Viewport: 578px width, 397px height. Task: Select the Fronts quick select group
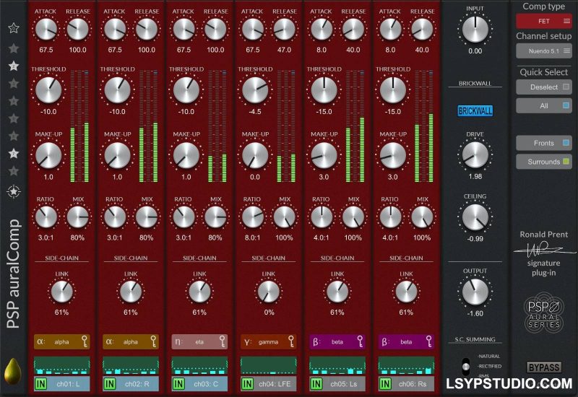543,143
